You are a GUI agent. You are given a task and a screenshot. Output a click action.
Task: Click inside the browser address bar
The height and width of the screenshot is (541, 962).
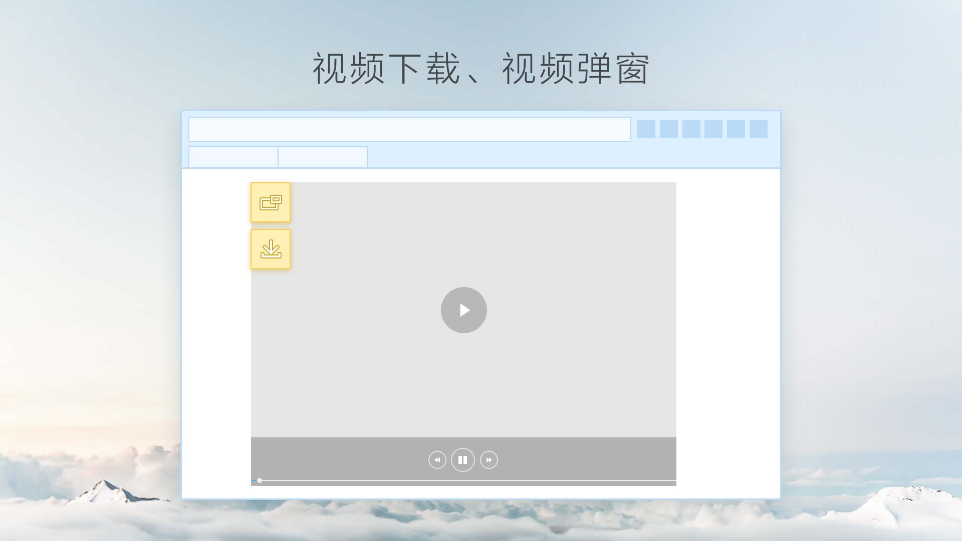tap(409, 129)
